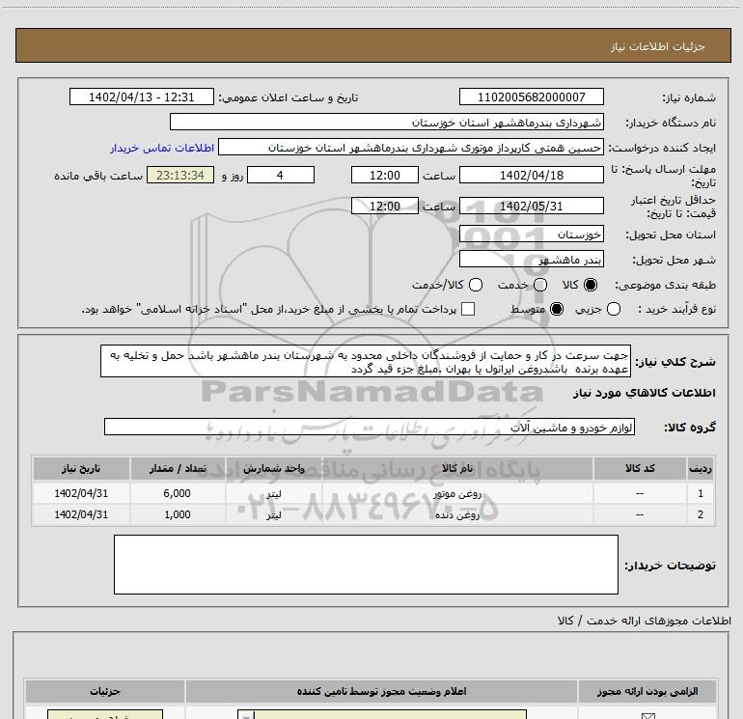743x719 pixels.
Task: Click the empty buyer notes text area
Action: click(x=366, y=565)
